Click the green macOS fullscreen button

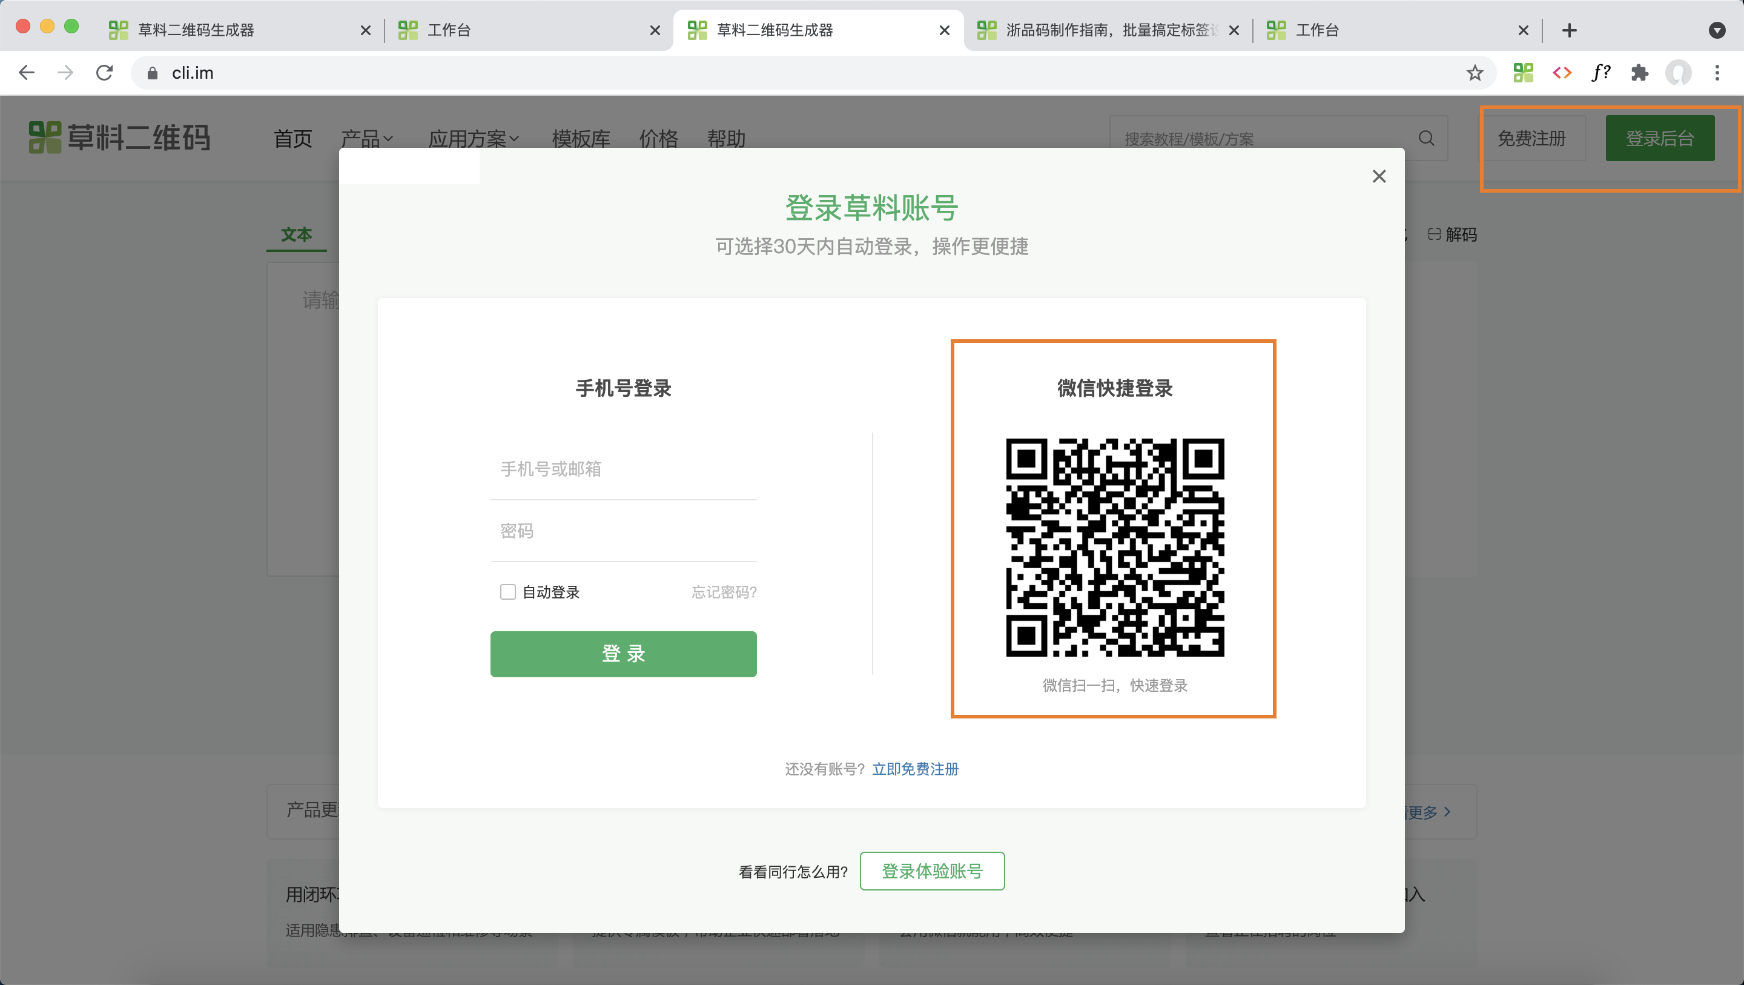pos(71,25)
